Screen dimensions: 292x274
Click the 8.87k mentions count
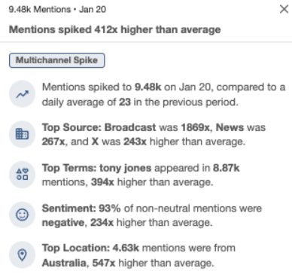click(227, 168)
